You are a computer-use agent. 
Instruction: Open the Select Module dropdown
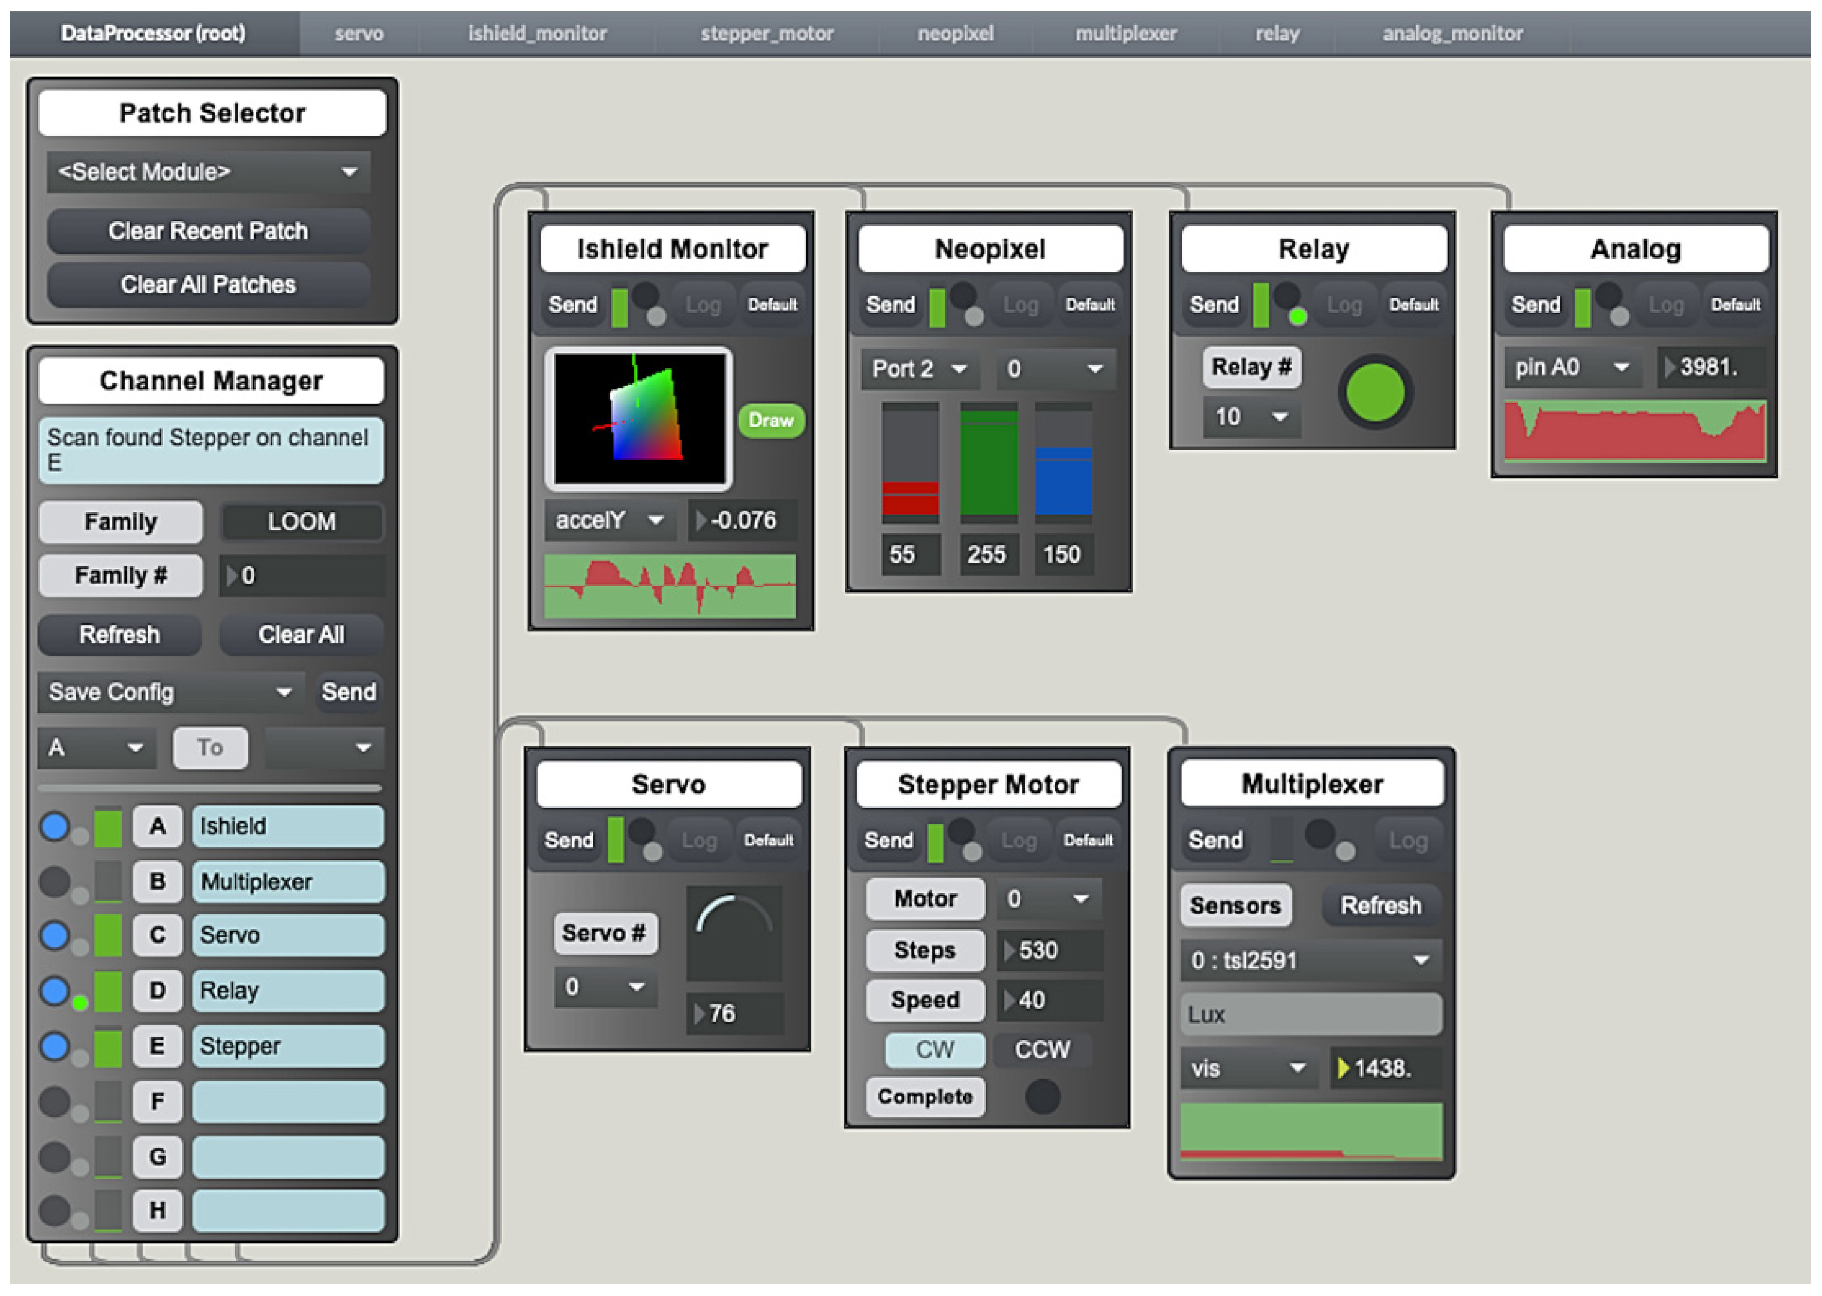point(208,172)
